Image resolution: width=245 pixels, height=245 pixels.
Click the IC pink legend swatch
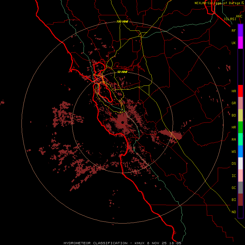[240, 176]
